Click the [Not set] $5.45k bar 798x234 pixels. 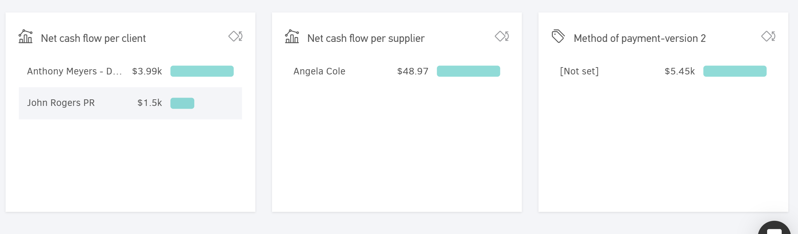(x=735, y=71)
